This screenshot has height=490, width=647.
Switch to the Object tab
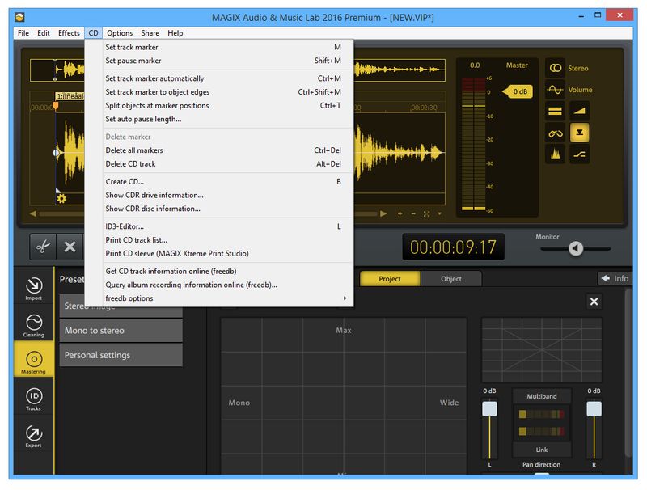[x=451, y=279]
